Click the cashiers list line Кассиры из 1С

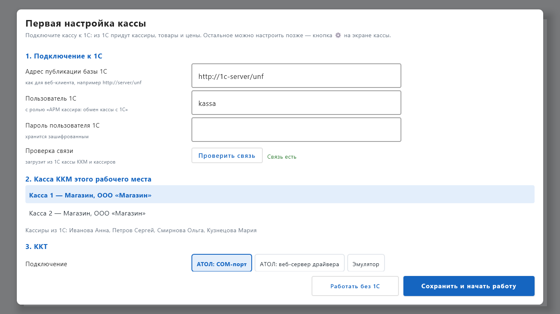point(141,230)
